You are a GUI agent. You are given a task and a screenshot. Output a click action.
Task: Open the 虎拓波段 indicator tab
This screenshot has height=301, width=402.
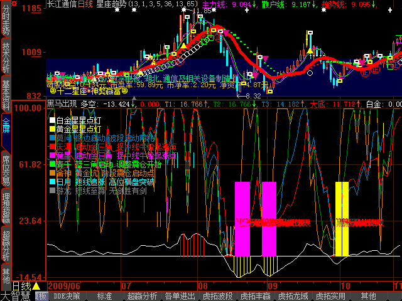218,296
